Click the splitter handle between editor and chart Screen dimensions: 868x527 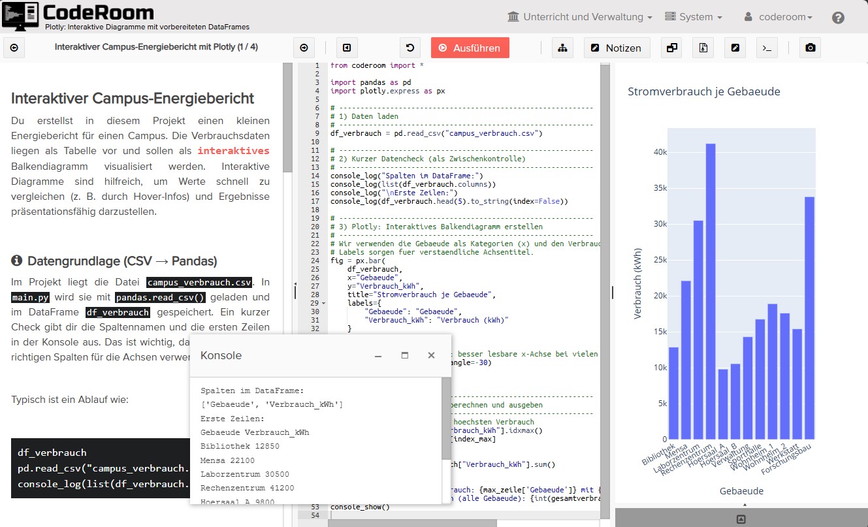click(612, 292)
